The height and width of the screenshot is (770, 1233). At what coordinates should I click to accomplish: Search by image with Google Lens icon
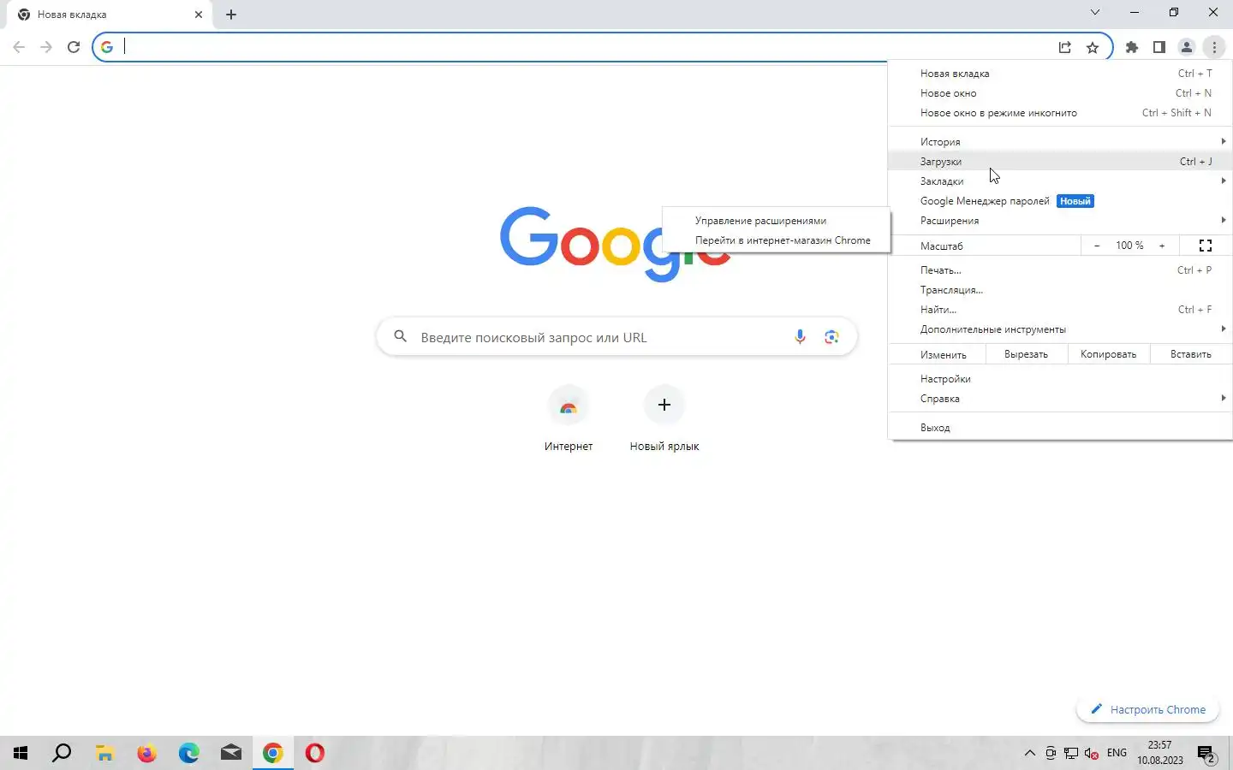(831, 337)
